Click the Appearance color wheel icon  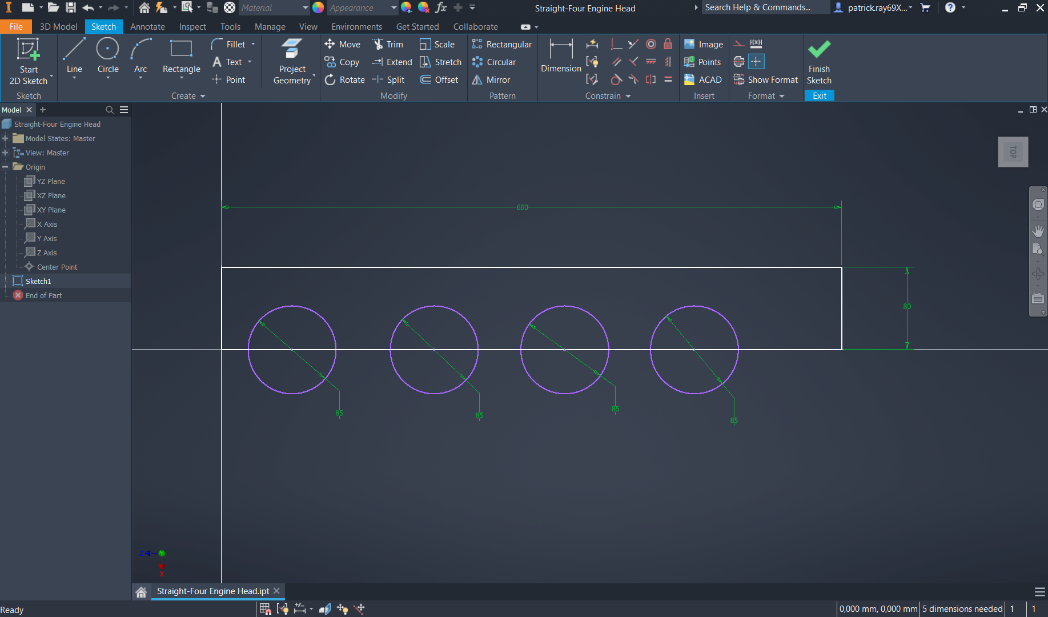318,8
